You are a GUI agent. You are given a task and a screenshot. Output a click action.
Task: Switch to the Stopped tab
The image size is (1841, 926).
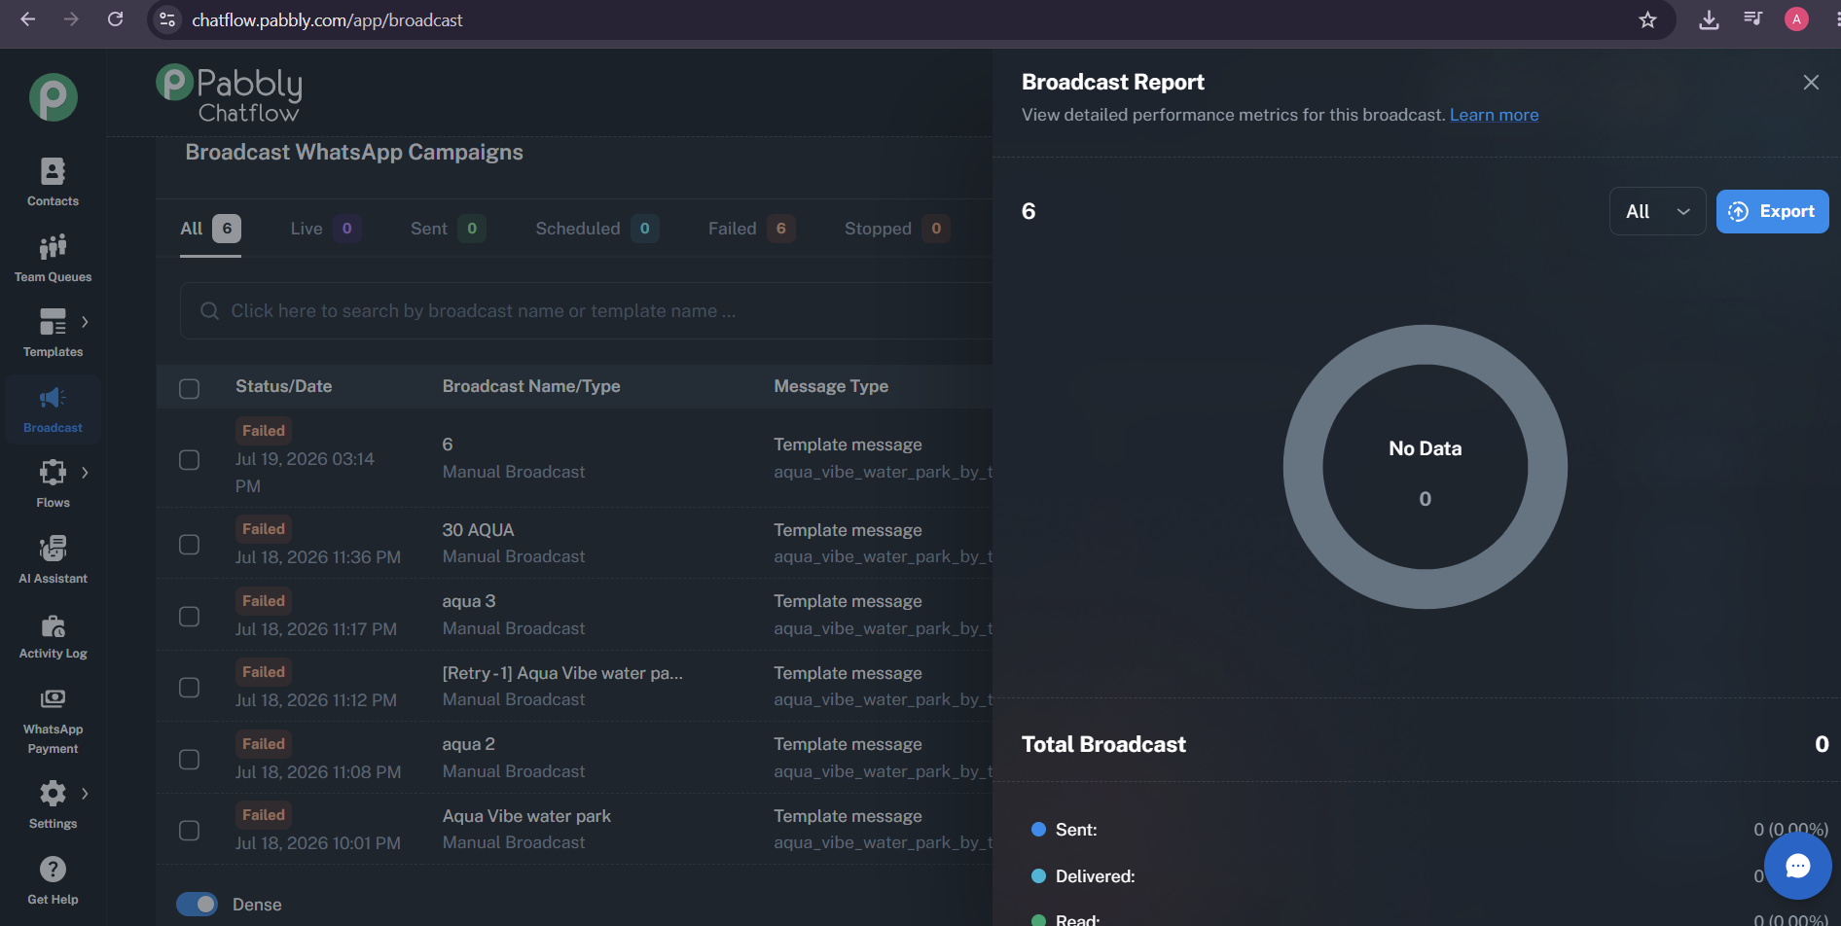click(897, 229)
